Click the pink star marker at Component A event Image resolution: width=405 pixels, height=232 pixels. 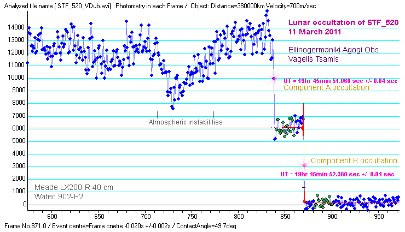pos(274,79)
